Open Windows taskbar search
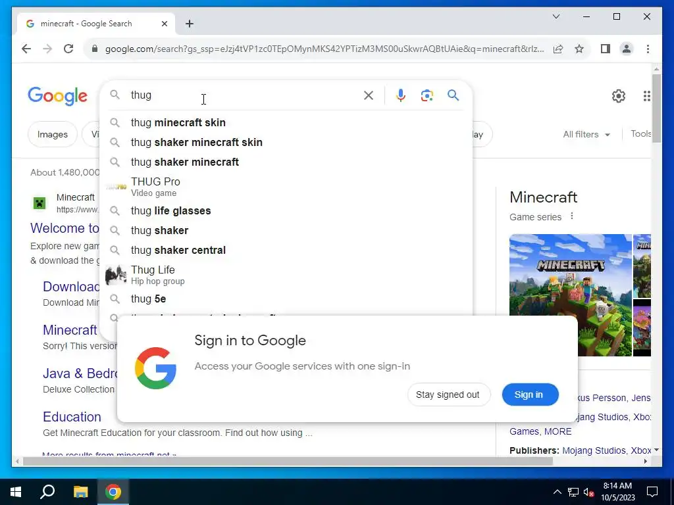 coord(47,492)
